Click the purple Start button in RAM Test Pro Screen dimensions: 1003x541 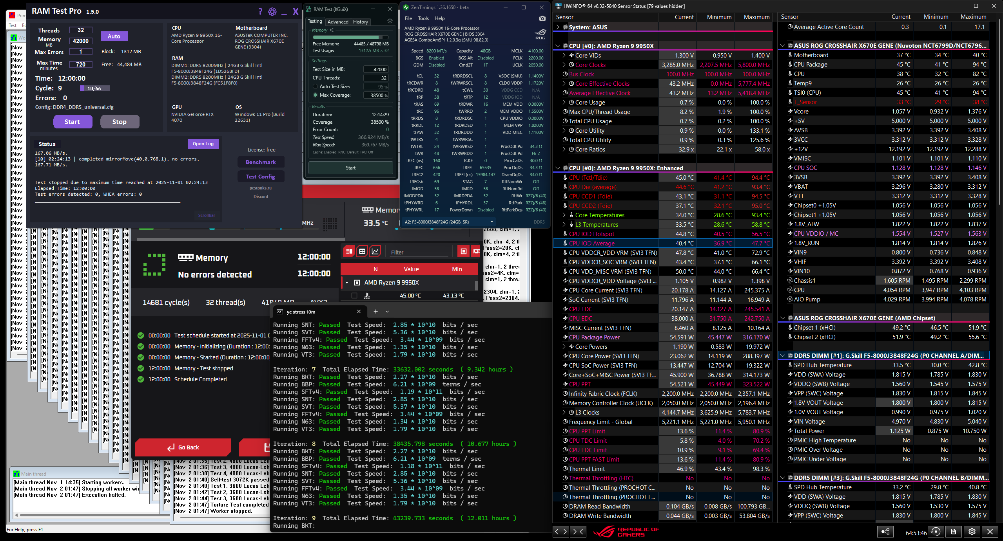(x=73, y=122)
